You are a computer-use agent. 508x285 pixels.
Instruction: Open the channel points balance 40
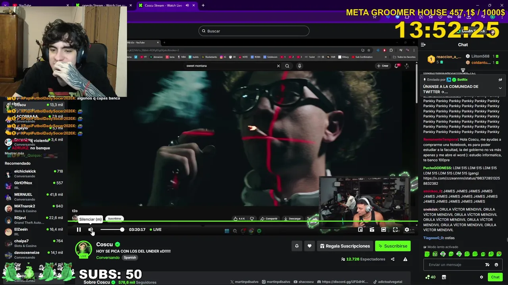point(430,277)
